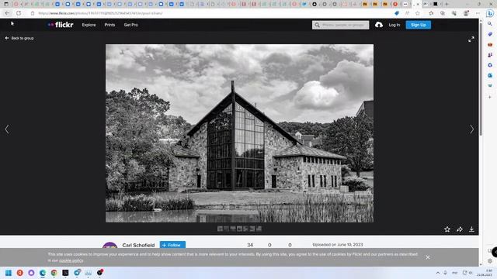497x279 pixels.
Task: Select the first thumbnail in the filmstrip
Action: coord(220,229)
